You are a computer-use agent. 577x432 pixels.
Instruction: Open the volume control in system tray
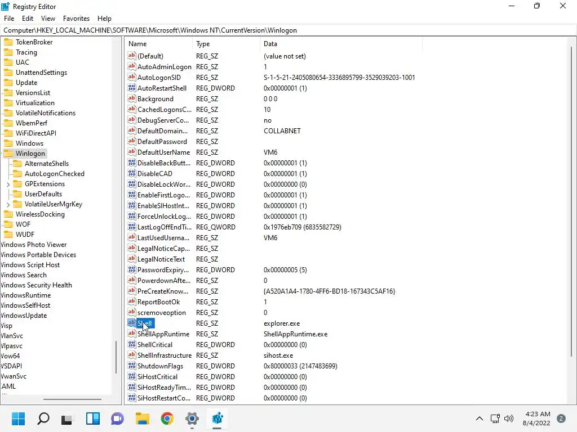[509, 418]
